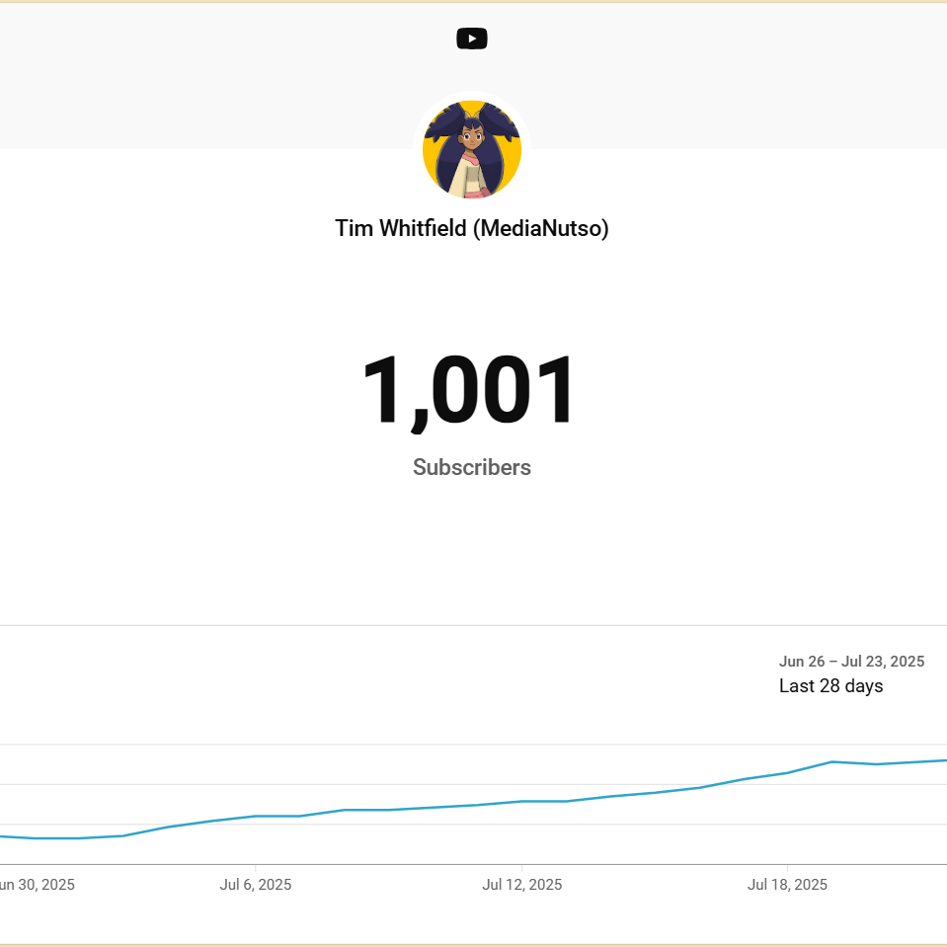The image size is (947, 947).
Task: Click the YouTube logo icon
Action: tap(472, 39)
